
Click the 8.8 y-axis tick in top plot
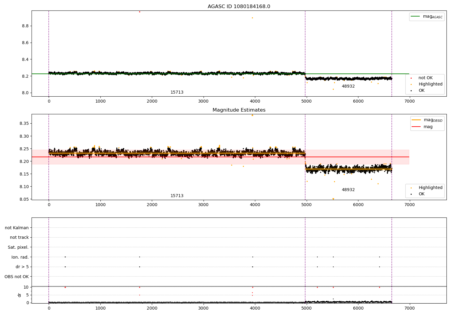25,26
